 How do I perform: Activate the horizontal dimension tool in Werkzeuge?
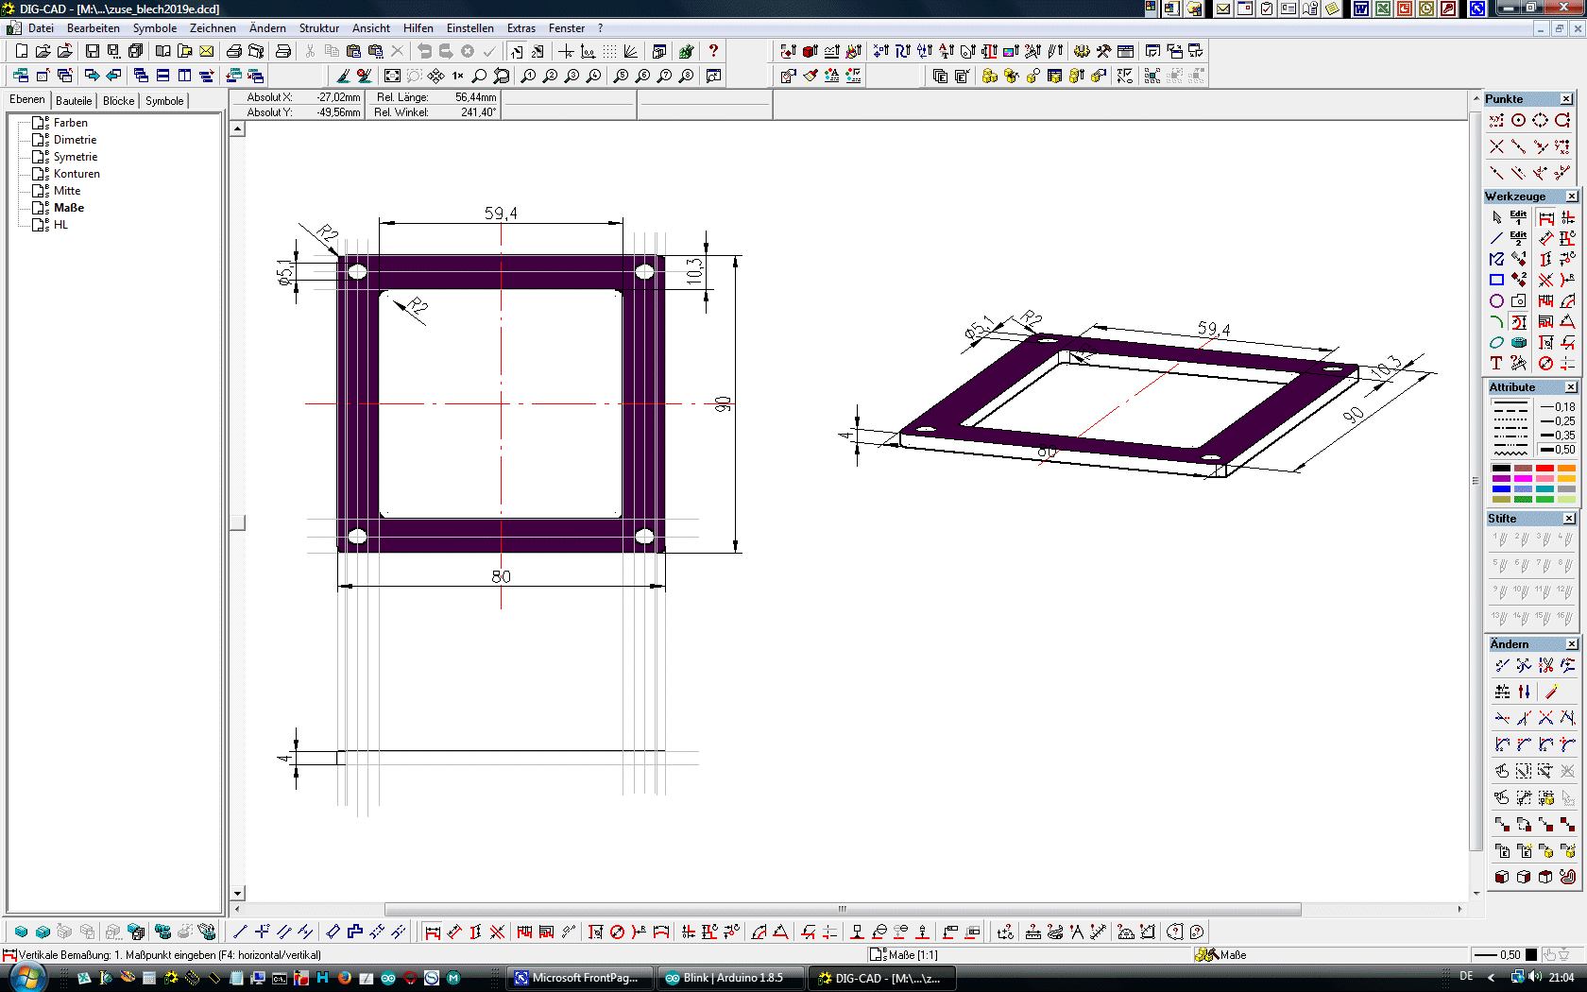coord(1545,217)
